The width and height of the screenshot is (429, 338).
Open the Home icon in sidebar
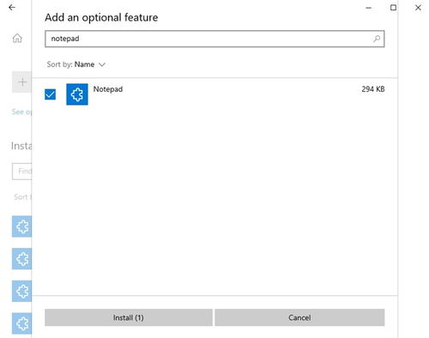pos(17,38)
